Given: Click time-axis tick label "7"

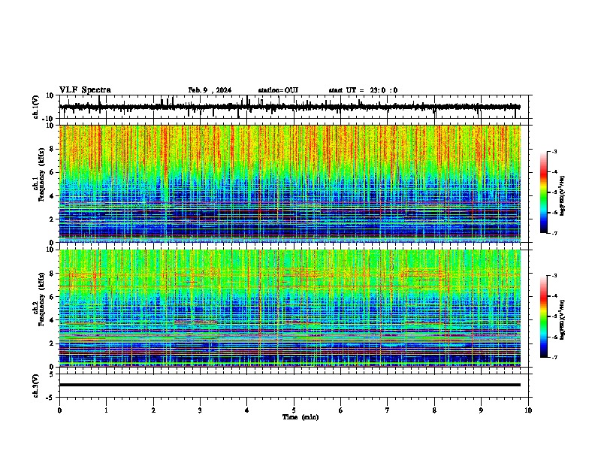Looking at the screenshot, I should point(388,410).
